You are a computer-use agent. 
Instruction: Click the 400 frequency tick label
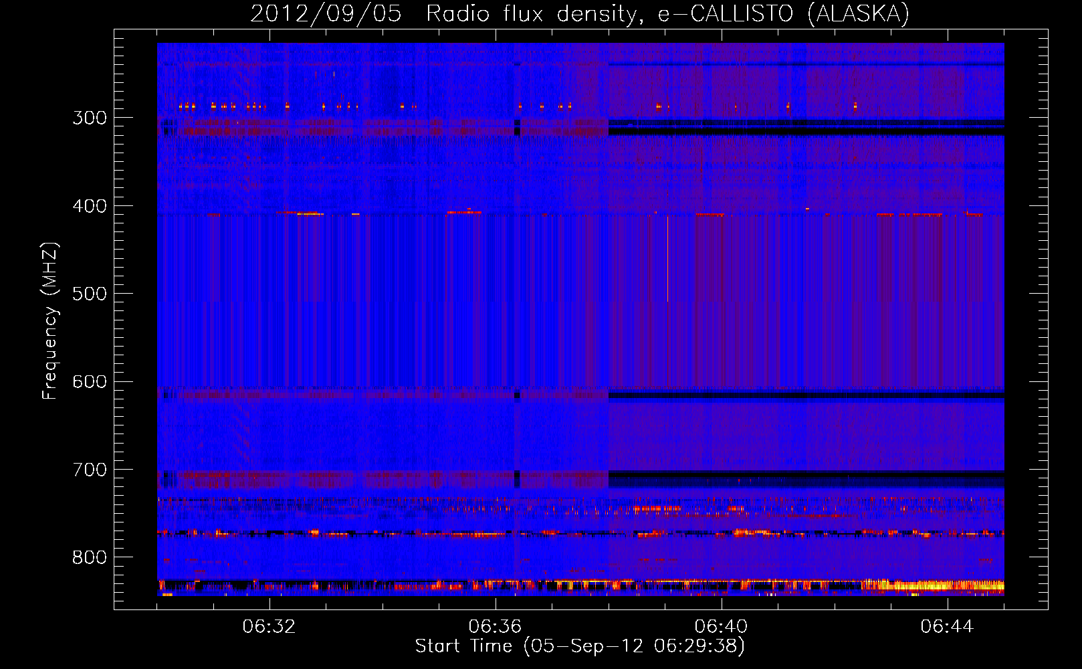click(x=90, y=206)
